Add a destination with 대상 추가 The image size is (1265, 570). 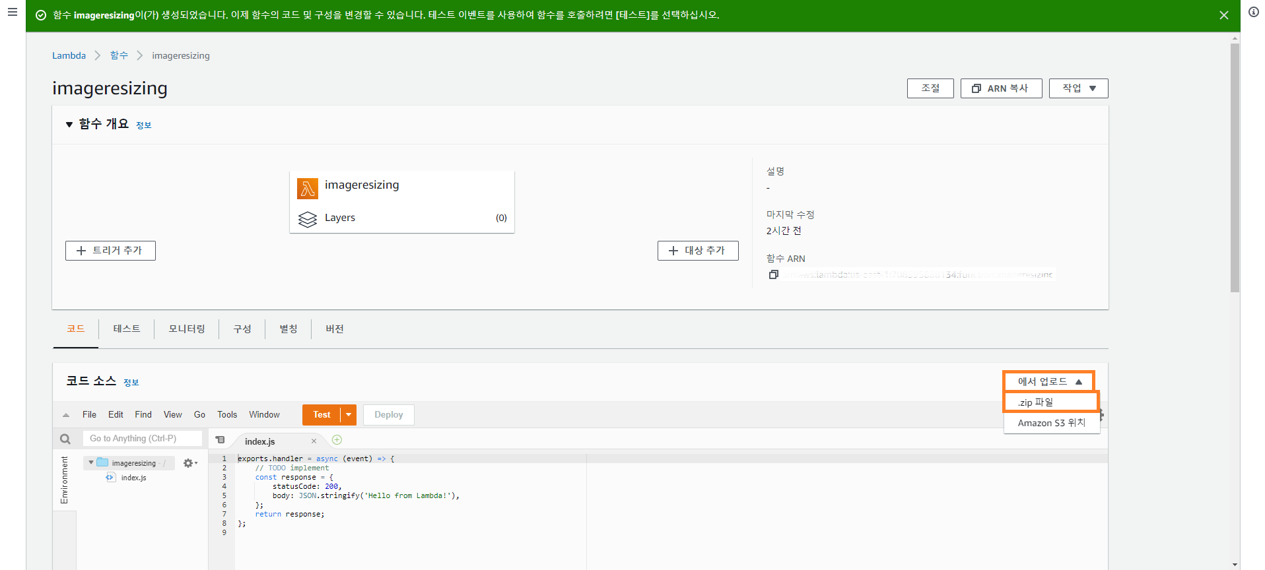pos(698,251)
